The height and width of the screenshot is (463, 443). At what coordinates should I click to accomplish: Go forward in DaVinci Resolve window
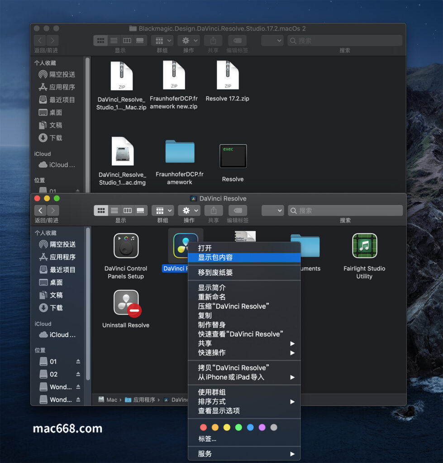(53, 211)
